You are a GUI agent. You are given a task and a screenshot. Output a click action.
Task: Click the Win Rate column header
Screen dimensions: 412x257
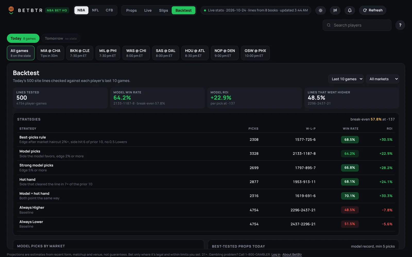(x=350, y=128)
